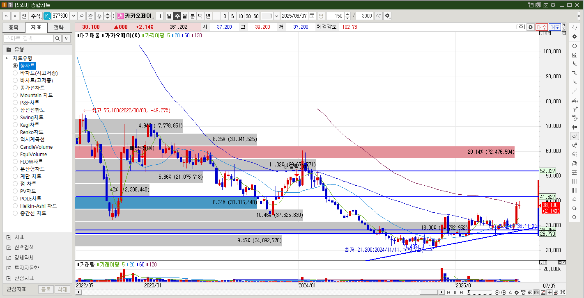Adjust the chart zoom slider handle

pos(469,292)
